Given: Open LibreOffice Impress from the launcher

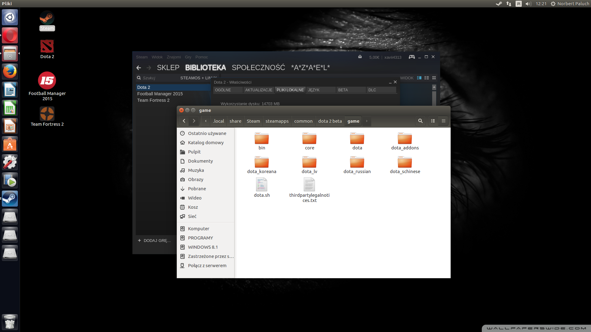Looking at the screenshot, I should [x=10, y=126].
